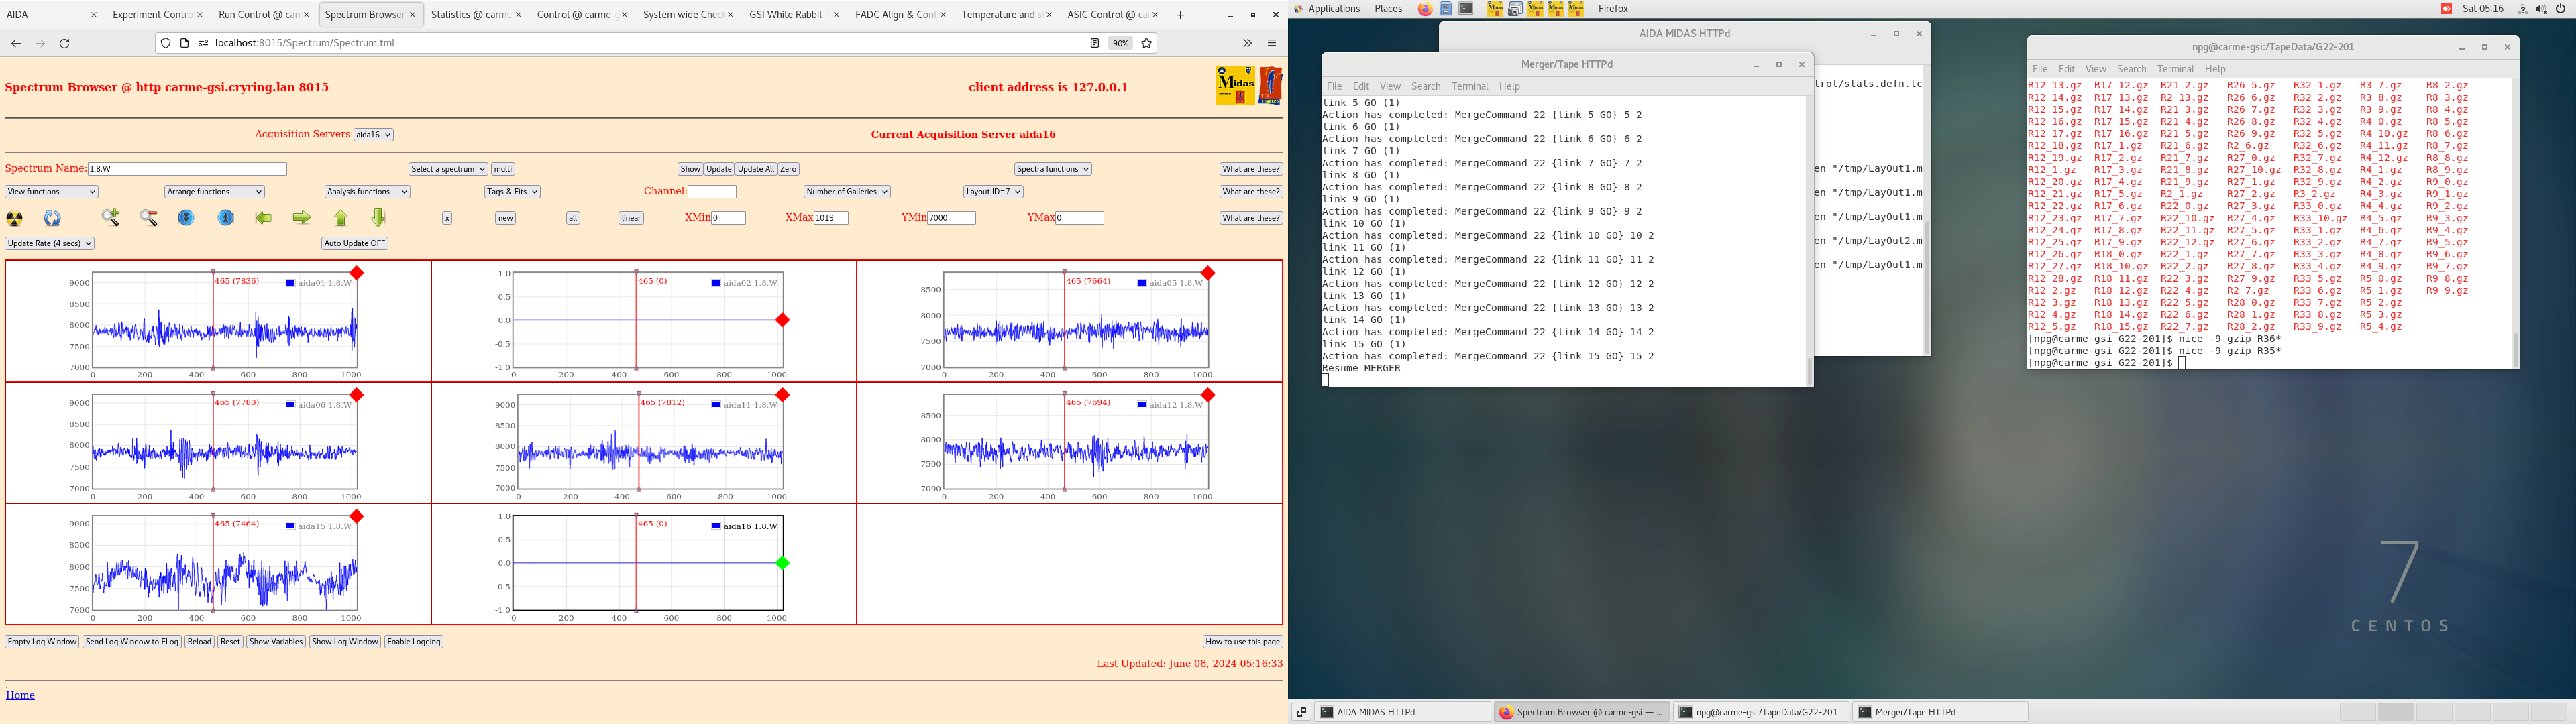Image resolution: width=2576 pixels, height=724 pixels.
Task: Click the green left arrow icon
Action: (264, 218)
